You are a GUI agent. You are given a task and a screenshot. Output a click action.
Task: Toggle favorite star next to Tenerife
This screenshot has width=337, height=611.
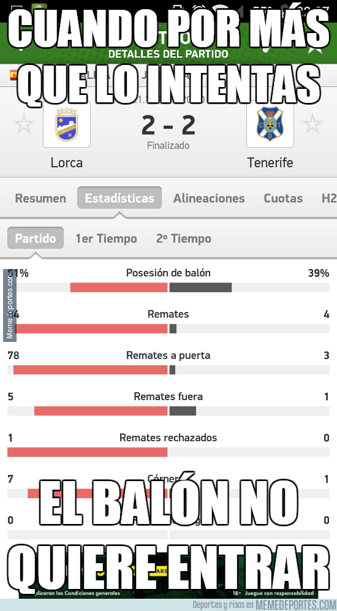312,124
